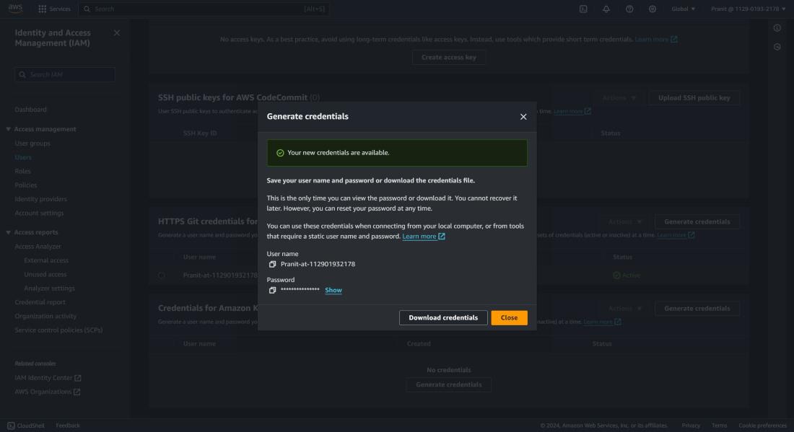Click Generate credentials in HTTPS Git section
Viewport: 794px width, 432px height.
point(697,221)
